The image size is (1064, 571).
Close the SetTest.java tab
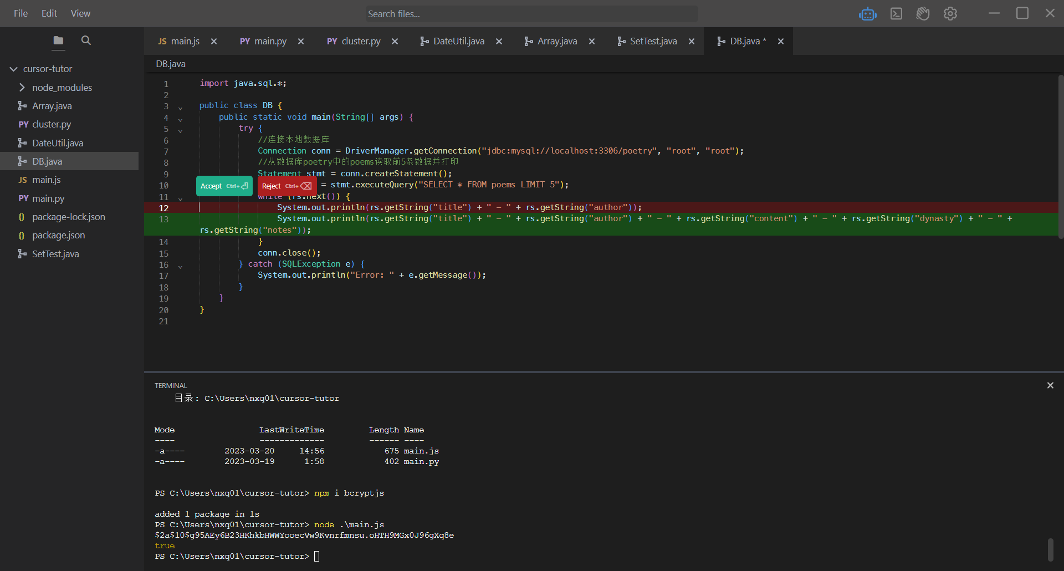pos(692,42)
